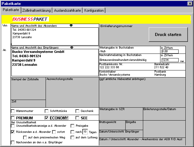Click the telephone icon above the recipient address
Screen dimensions: 194x147
click(72, 47)
